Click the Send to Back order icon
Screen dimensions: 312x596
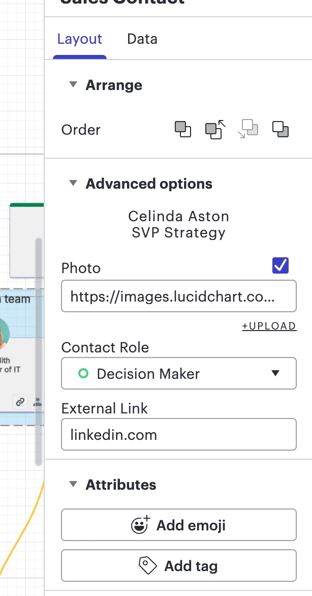[x=280, y=129]
